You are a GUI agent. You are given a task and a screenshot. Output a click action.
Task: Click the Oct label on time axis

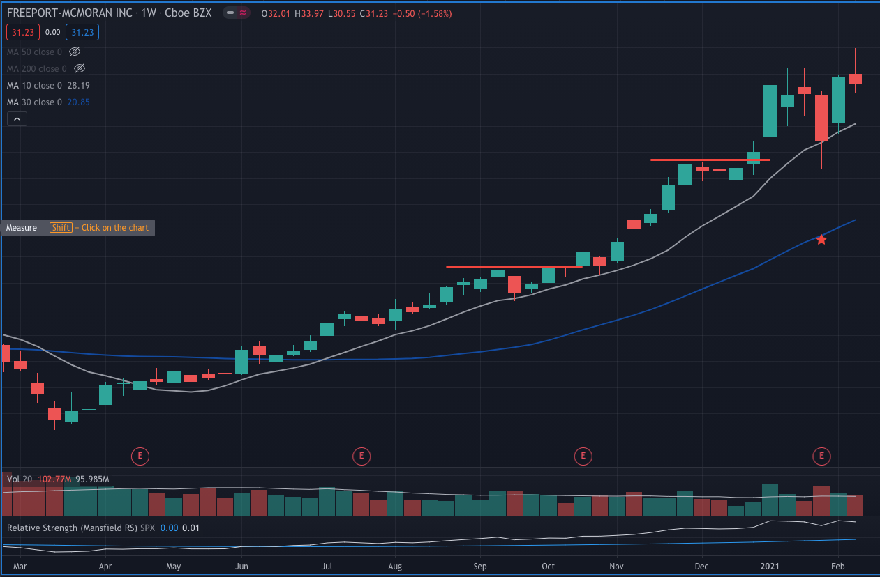[549, 567]
